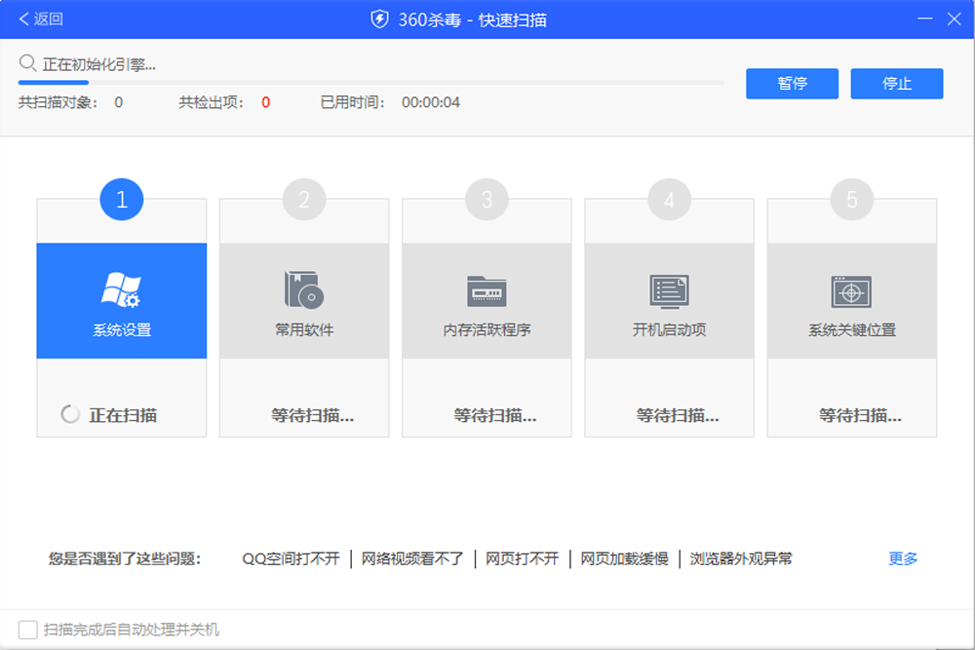Click the 常用软件 disc icon
The width and height of the screenshot is (975, 650).
point(304,290)
